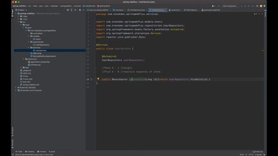Switch to Users.java editor tab
Image resolution: width=278 pixels, height=156 pixels.
(x=119, y=10)
